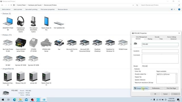Open Task View on taskbar
182x102 pixels.
9,99
